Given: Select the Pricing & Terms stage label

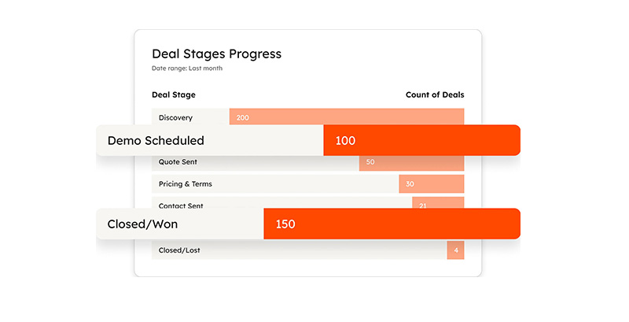Looking at the screenshot, I should tap(185, 184).
